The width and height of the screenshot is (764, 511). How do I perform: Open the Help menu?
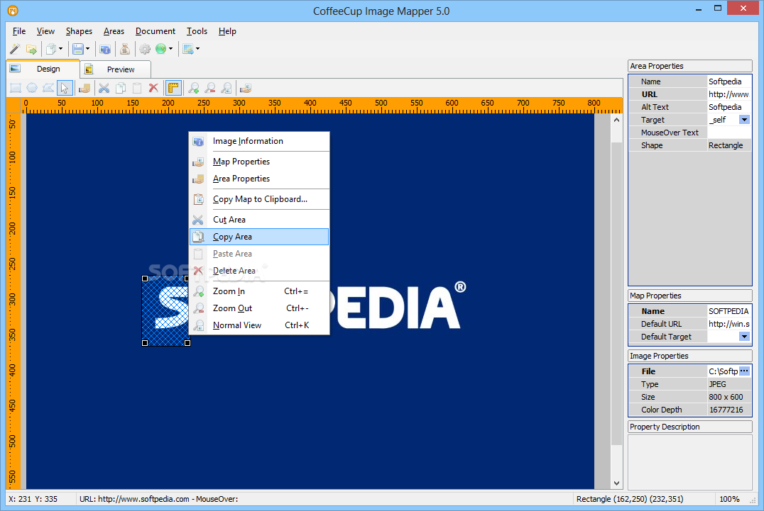[x=227, y=31]
